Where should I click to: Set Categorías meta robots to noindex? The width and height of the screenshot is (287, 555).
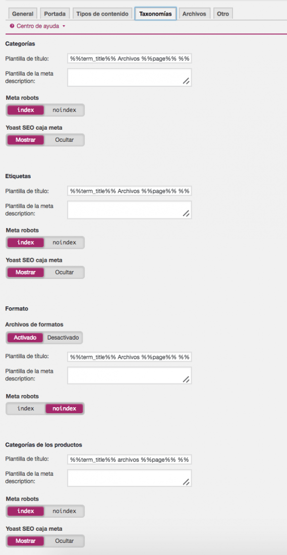coord(64,110)
